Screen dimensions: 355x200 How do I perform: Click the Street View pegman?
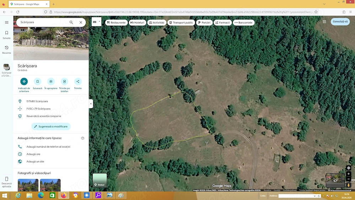click(x=349, y=185)
